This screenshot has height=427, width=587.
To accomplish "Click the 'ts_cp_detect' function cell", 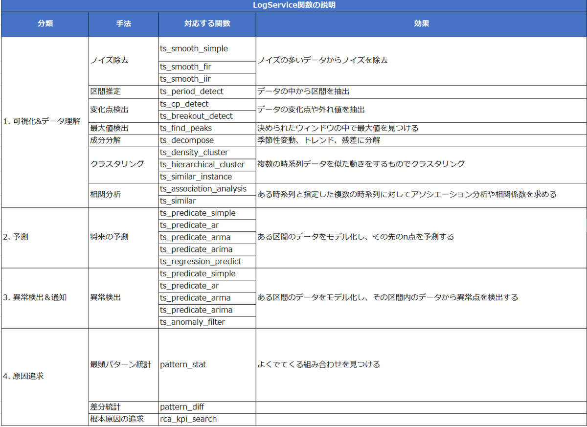I will (x=207, y=104).
